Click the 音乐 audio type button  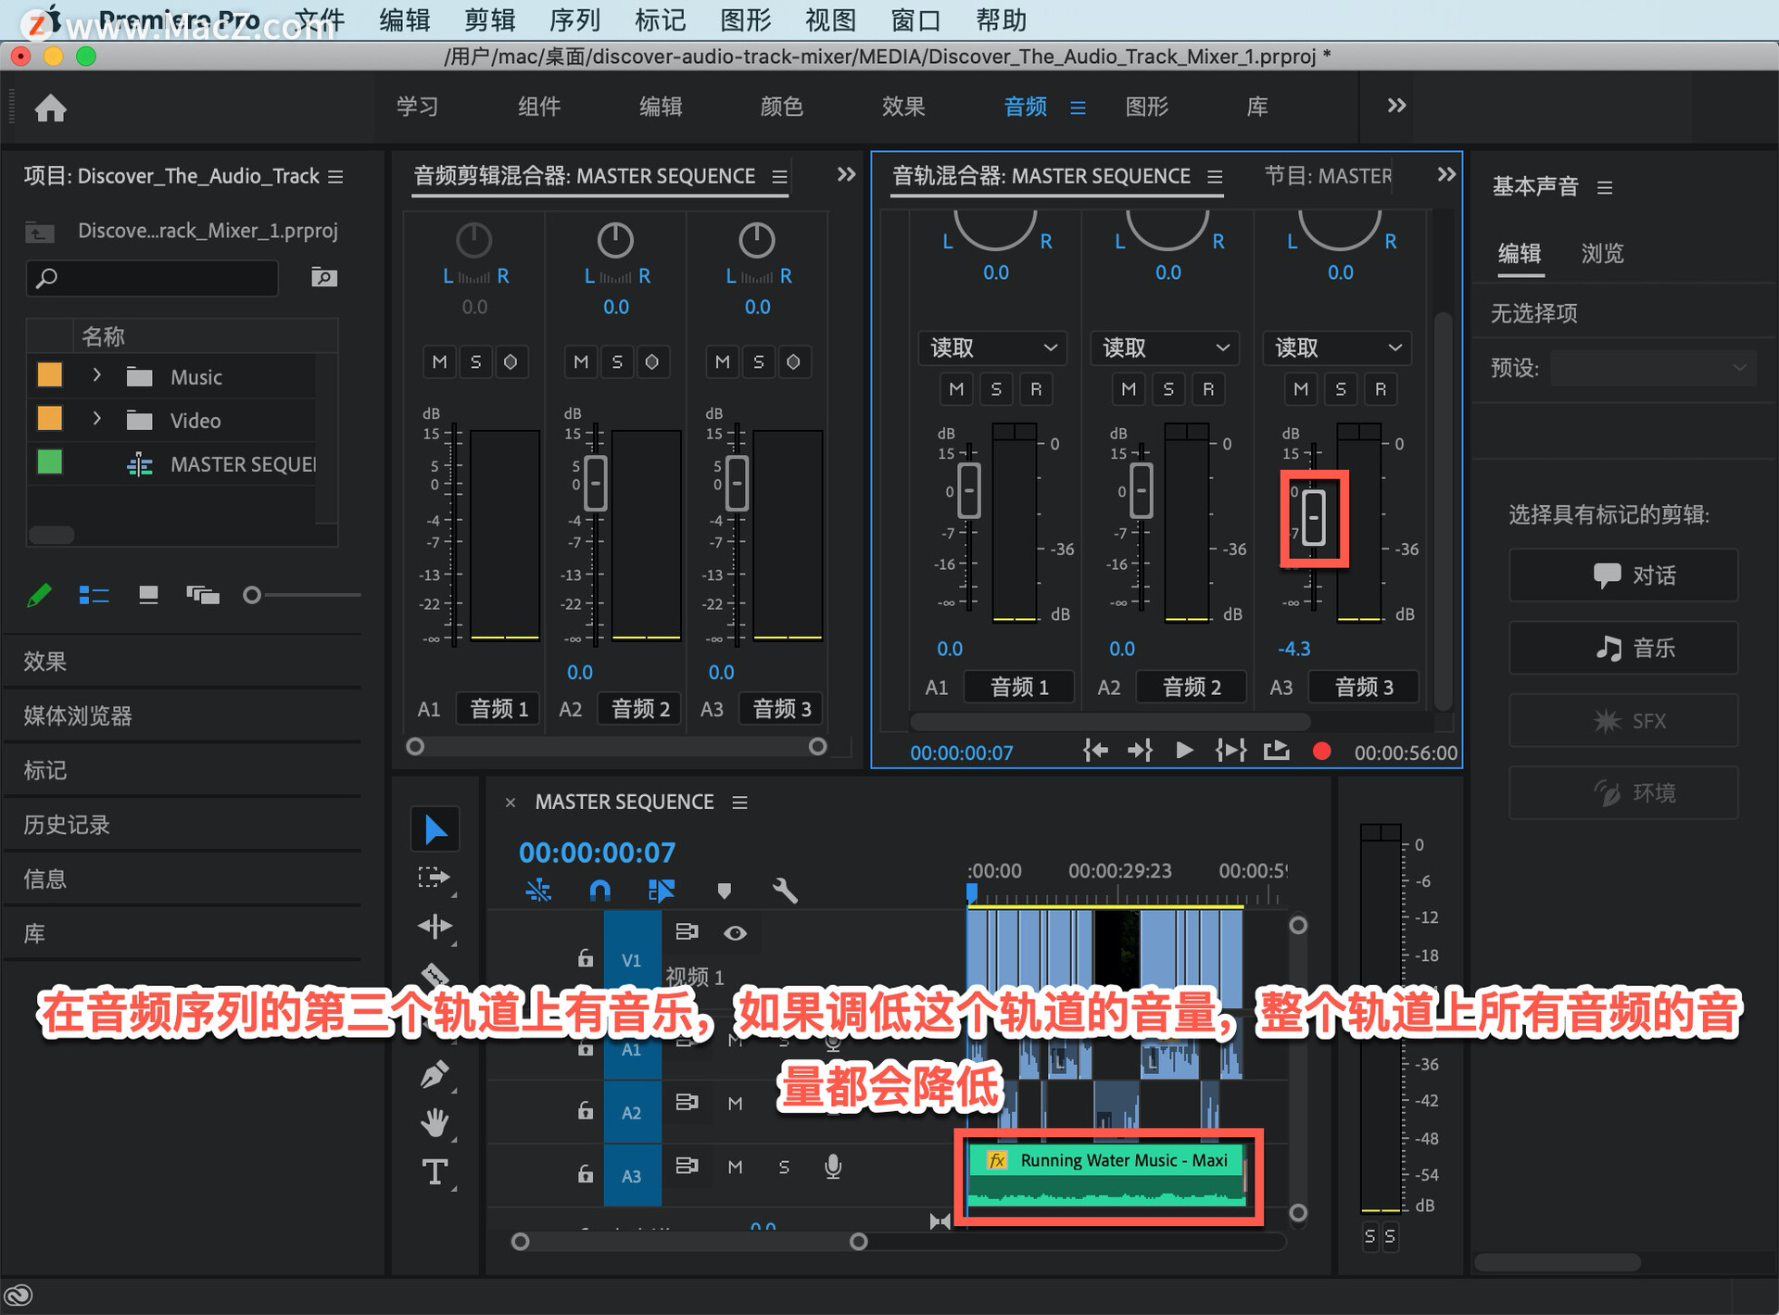[1622, 648]
